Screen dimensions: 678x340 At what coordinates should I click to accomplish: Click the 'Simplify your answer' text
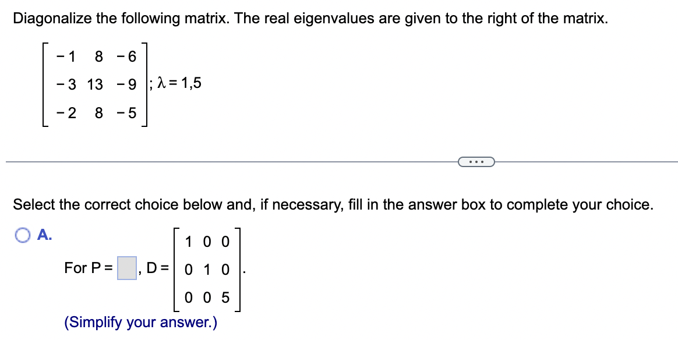pos(141,323)
